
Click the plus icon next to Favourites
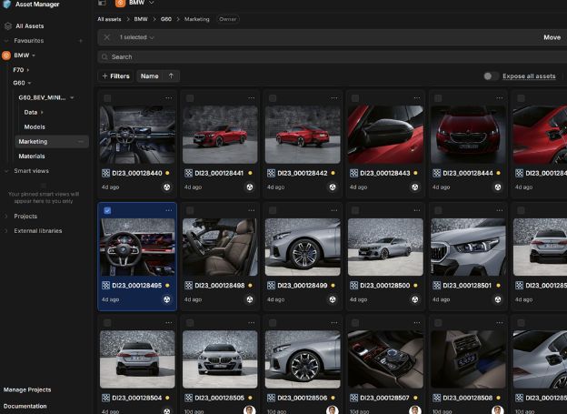(81, 41)
